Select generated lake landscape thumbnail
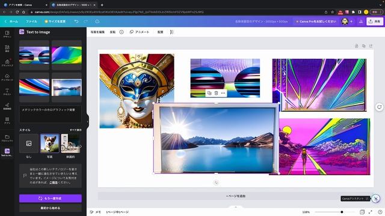This screenshot has width=385, height=216. click(67, 87)
